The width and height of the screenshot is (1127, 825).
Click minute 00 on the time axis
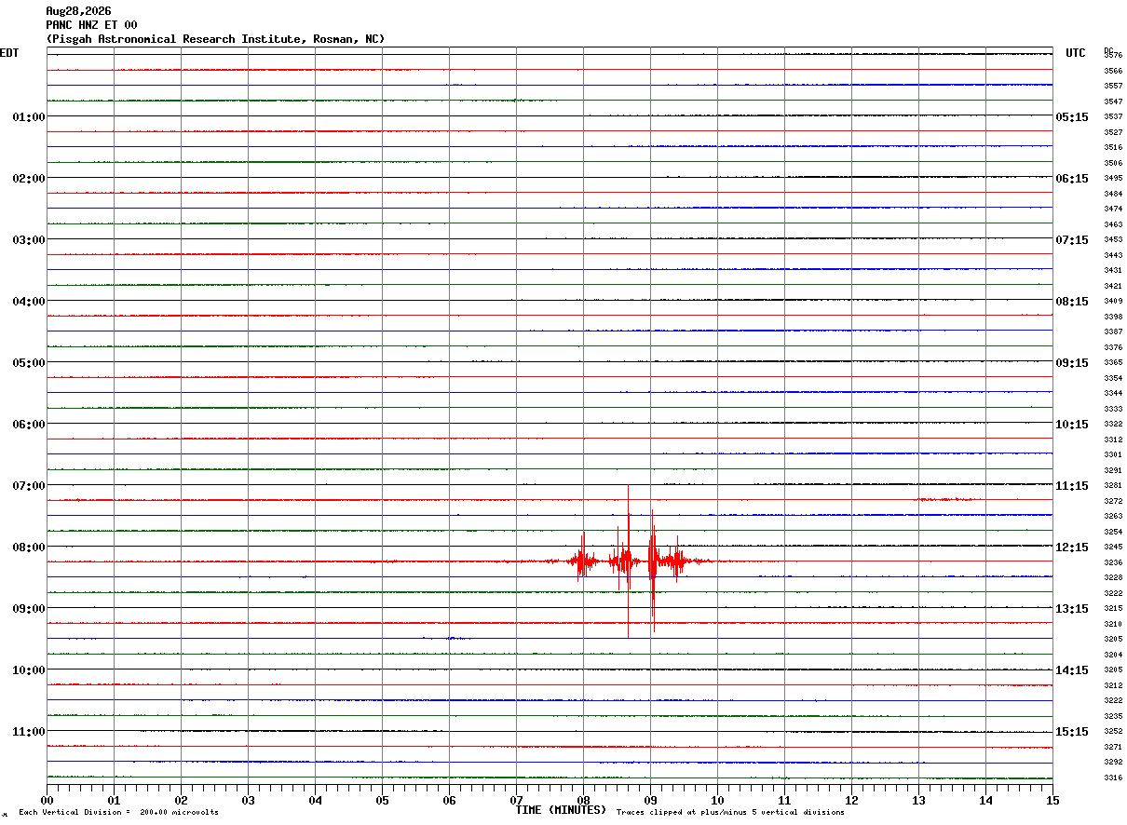(48, 800)
